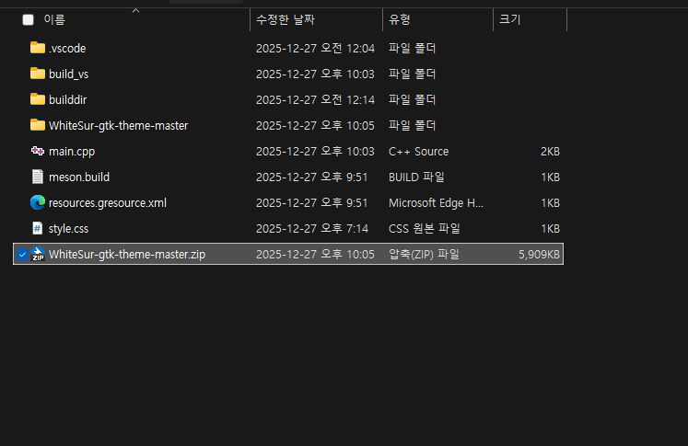Select the 5,909KB size cell
The width and height of the screenshot is (688, 446).
point(539,254)
